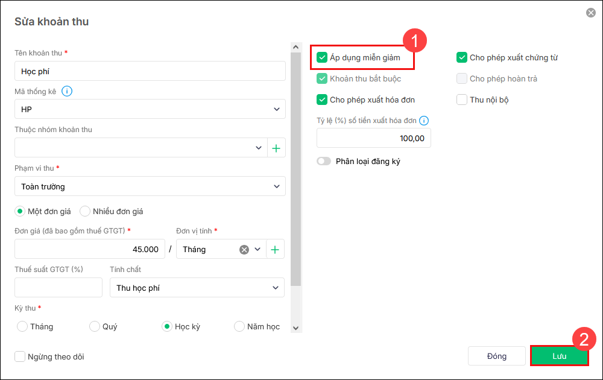This screenshot has width=603, height=380.
Task: Click plus icon next to Đơn vị tính
Action: tap(275, 249)
